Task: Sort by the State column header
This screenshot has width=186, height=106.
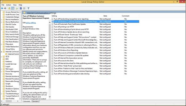Action: coord(105,16)
